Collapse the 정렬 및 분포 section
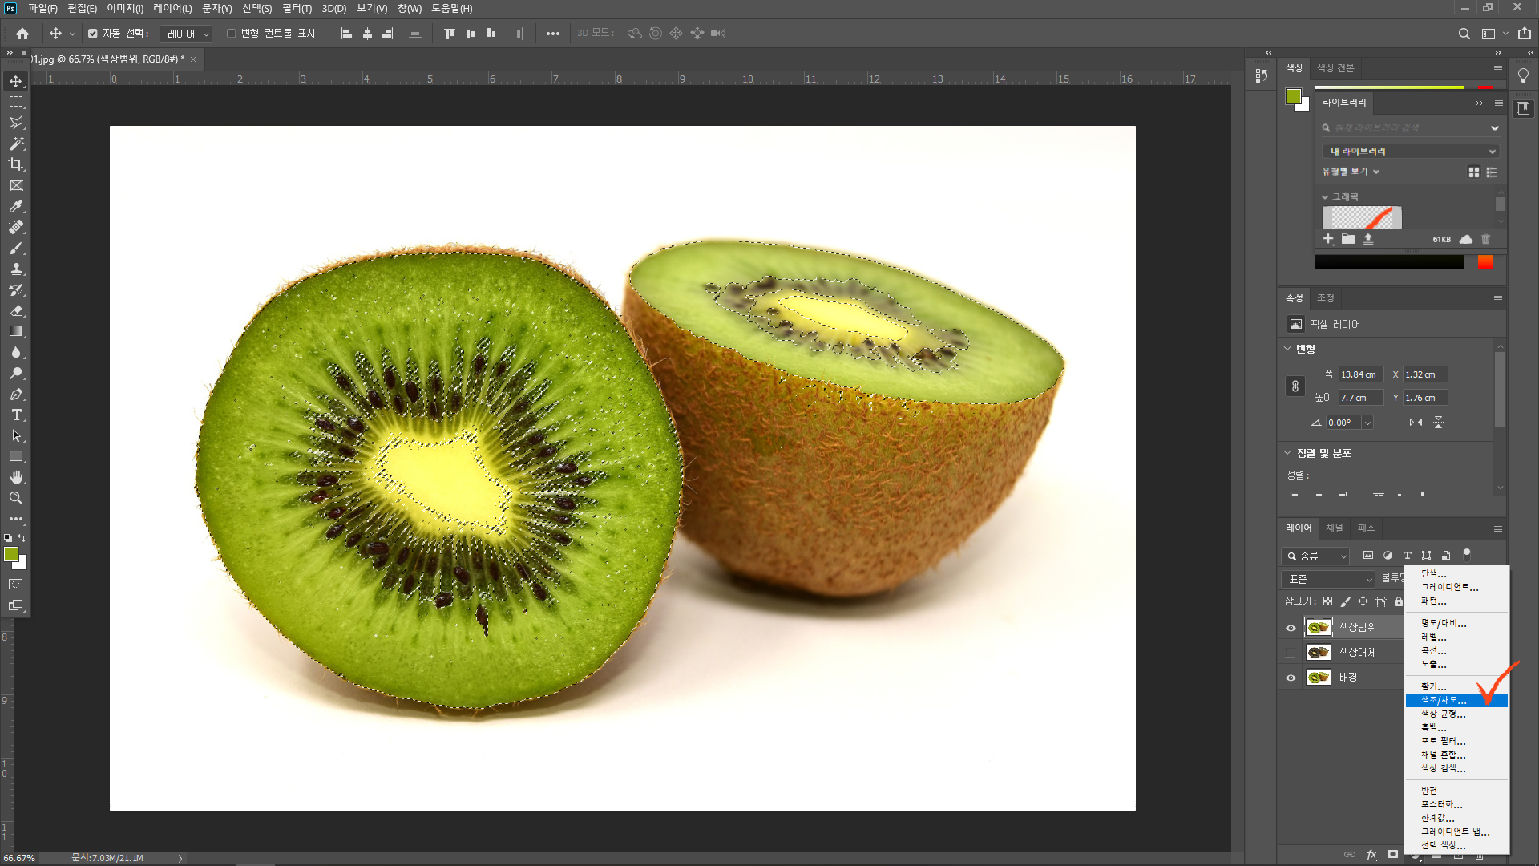 pyautogui.click(x=1287, y=453)
